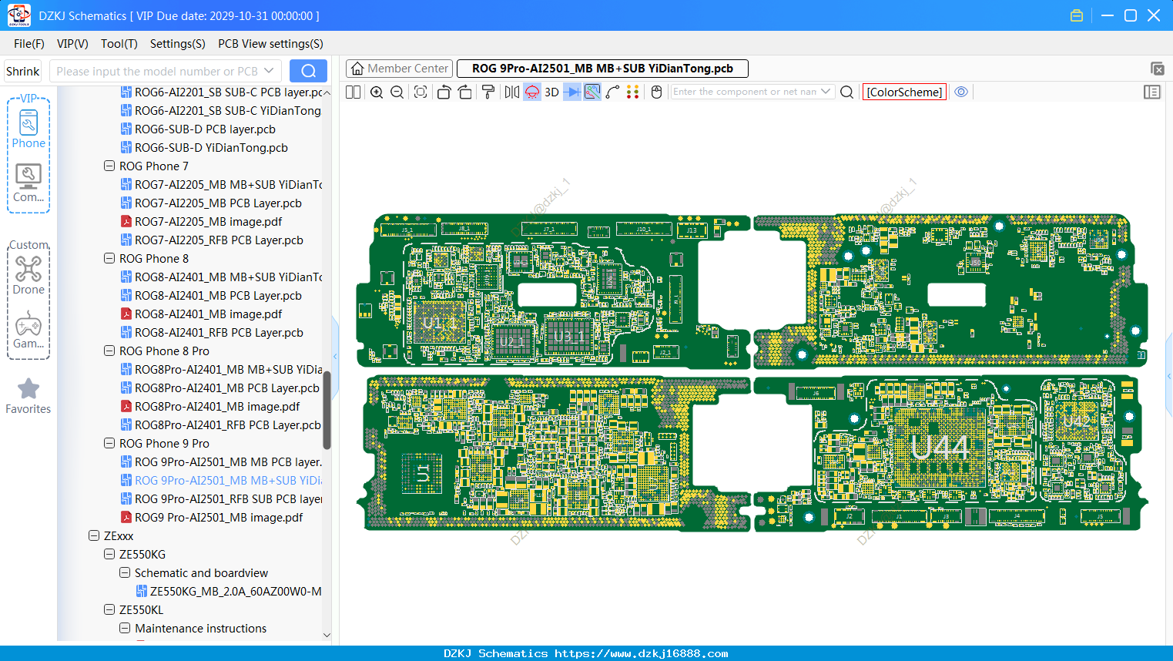The image size is (1173, 661).
Task: Rotate the board clockwise
Action: [x=465, y=92]
